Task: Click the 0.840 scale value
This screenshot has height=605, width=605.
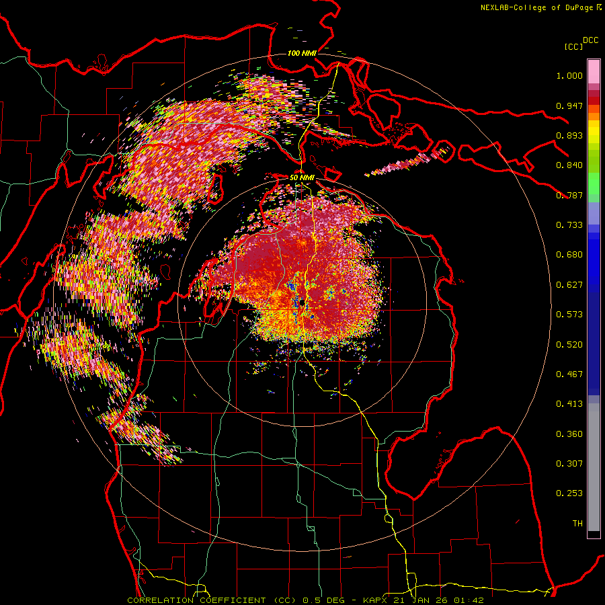Action: tap(569, 165)
